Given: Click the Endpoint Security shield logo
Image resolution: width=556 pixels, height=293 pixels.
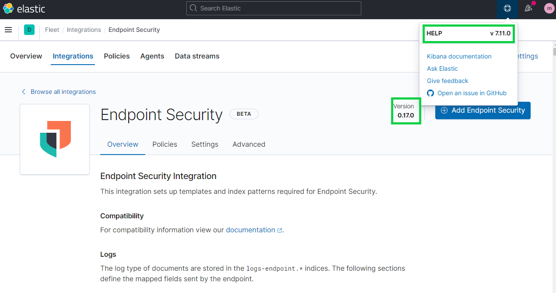Looking at the screenshot, I should 54,139.
